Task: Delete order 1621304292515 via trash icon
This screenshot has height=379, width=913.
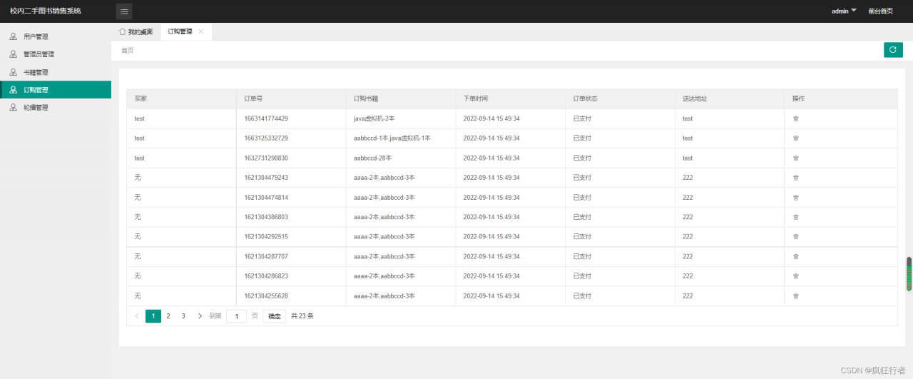Action: [x=796, y=236]
